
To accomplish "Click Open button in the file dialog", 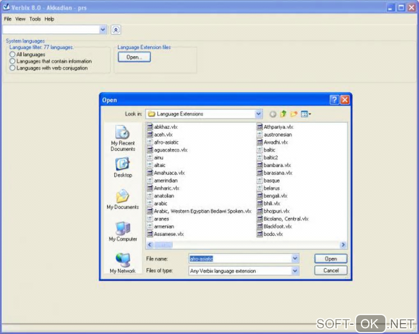I will coord(331,259).
